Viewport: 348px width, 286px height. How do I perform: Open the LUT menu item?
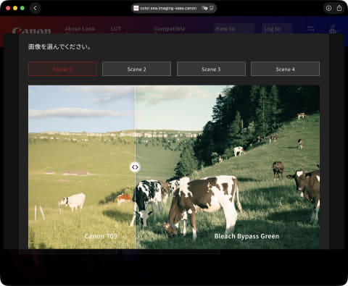click(x=116, y=29)
